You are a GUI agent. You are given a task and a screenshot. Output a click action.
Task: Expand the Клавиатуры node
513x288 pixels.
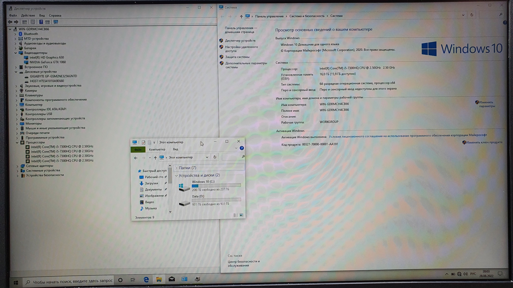[x=17, y=95]
